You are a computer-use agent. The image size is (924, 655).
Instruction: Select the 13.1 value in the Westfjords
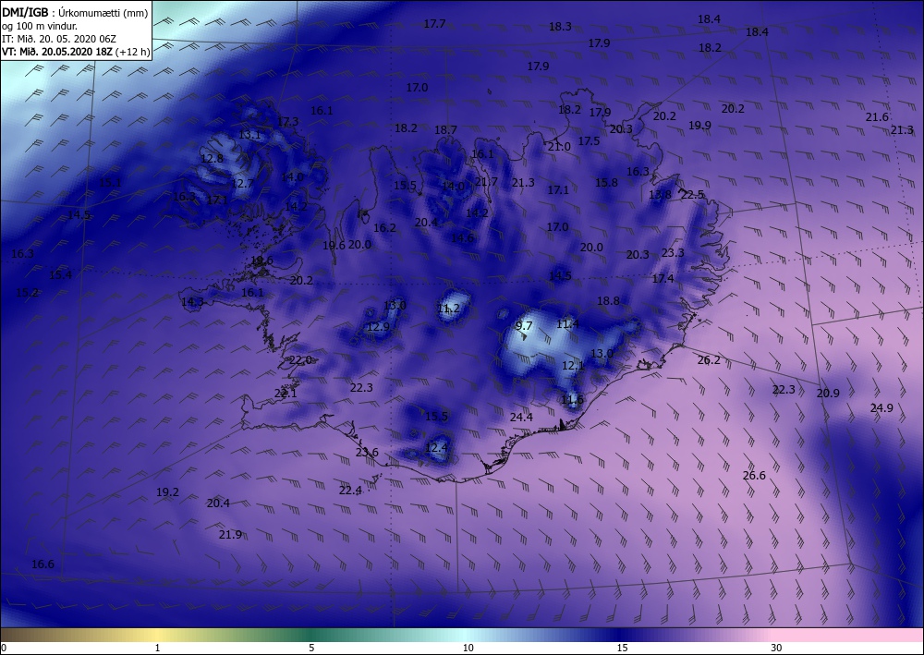(249, 134)
